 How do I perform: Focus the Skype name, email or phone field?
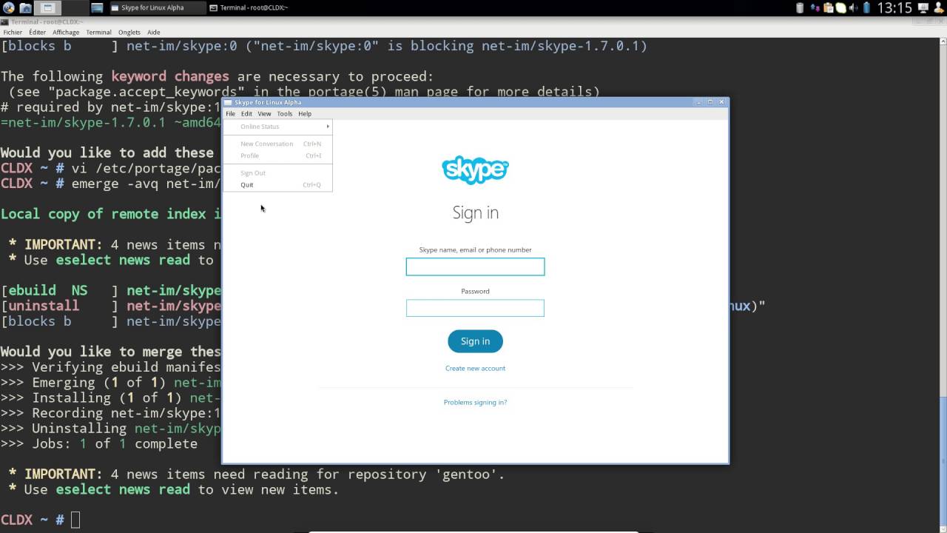pos(475,266)
